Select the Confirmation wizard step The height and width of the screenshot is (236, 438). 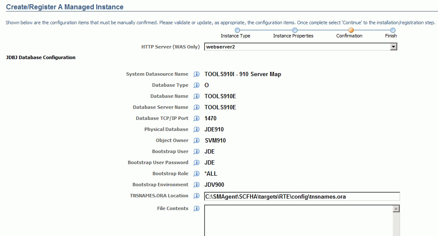(351, 30)
